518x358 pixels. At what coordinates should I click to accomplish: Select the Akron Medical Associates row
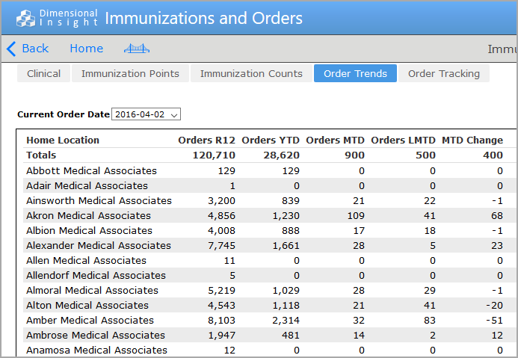(x=88, y=215)
